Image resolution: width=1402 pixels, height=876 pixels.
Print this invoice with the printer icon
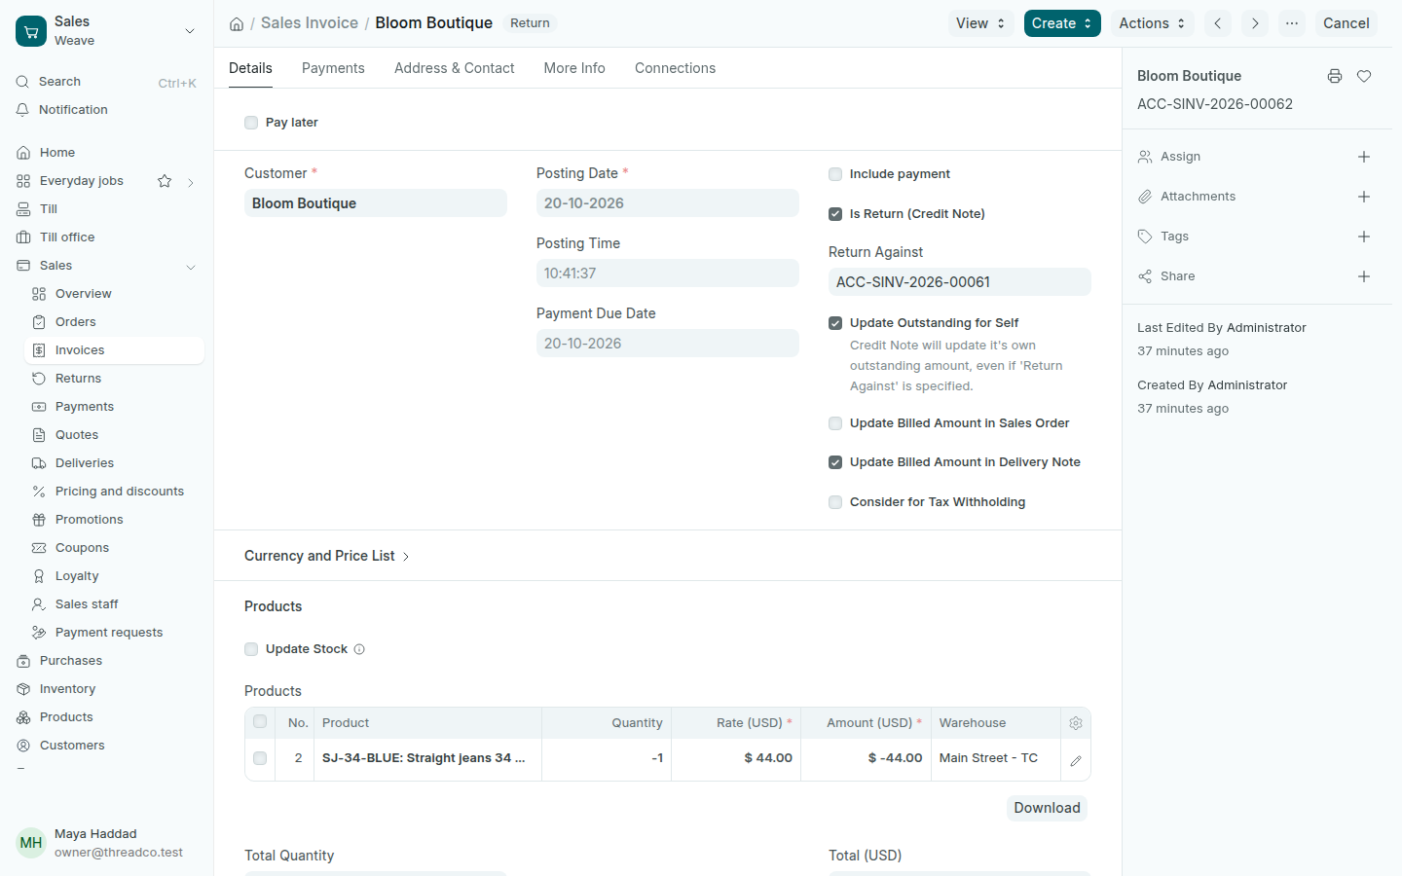pyautogui.click(x=1335, y=76)
